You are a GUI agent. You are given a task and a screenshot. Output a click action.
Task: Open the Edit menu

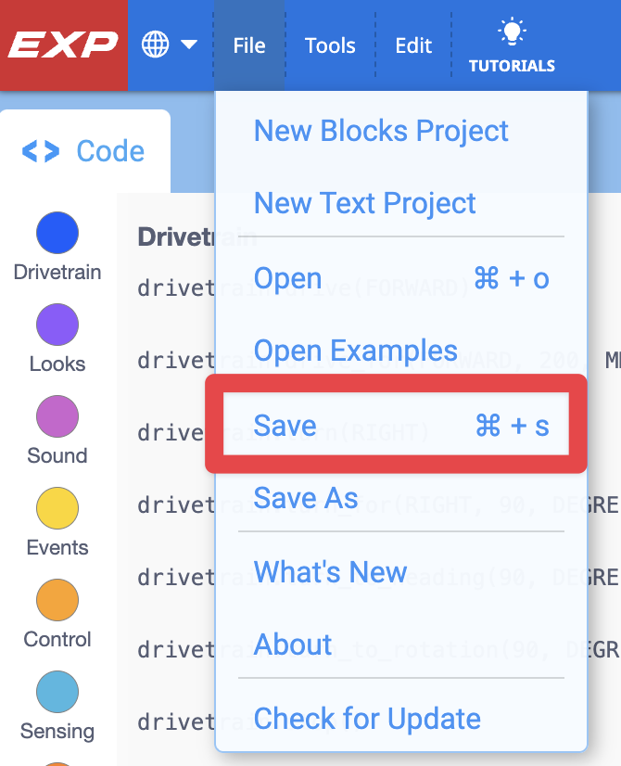tap(413, 45)
